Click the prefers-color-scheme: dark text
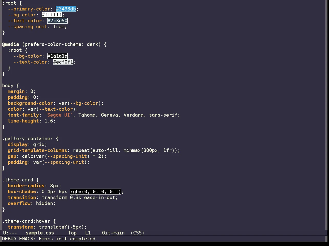 tap(61, 44)
